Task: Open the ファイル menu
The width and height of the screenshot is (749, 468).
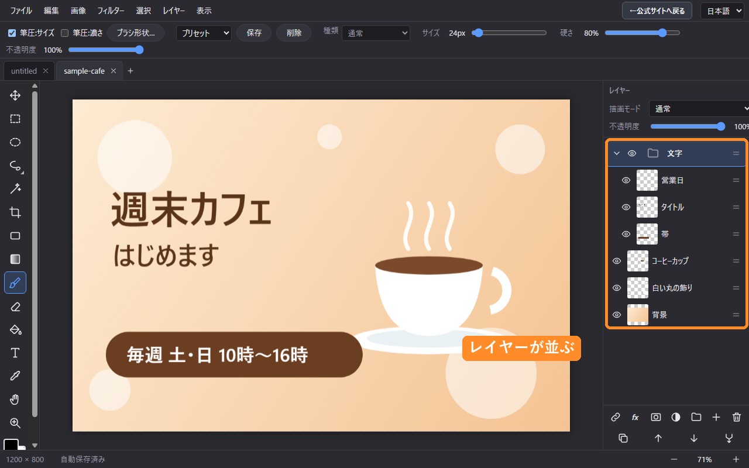Action: 21,11
